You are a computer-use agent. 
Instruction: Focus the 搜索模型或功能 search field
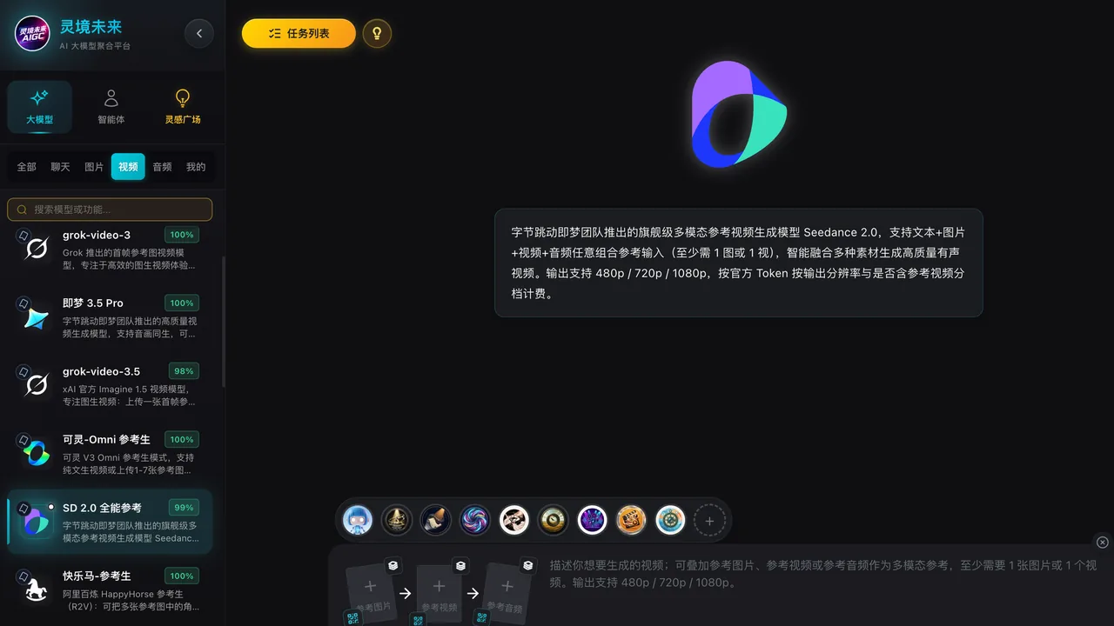tap(110, 210)
